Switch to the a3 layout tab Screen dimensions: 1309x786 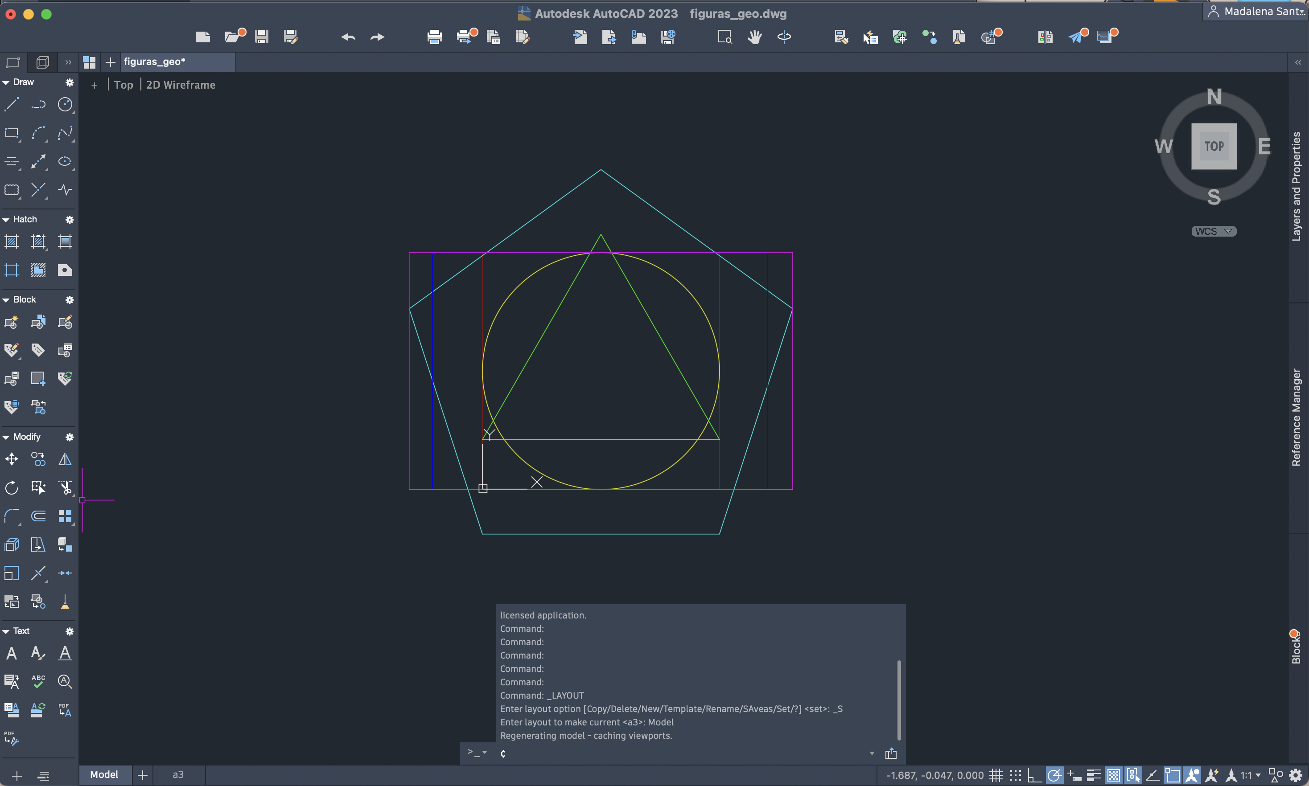[178, 774]
